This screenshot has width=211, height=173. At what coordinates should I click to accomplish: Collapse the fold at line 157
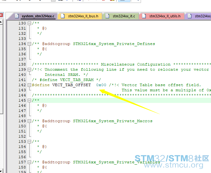[29, 162]
